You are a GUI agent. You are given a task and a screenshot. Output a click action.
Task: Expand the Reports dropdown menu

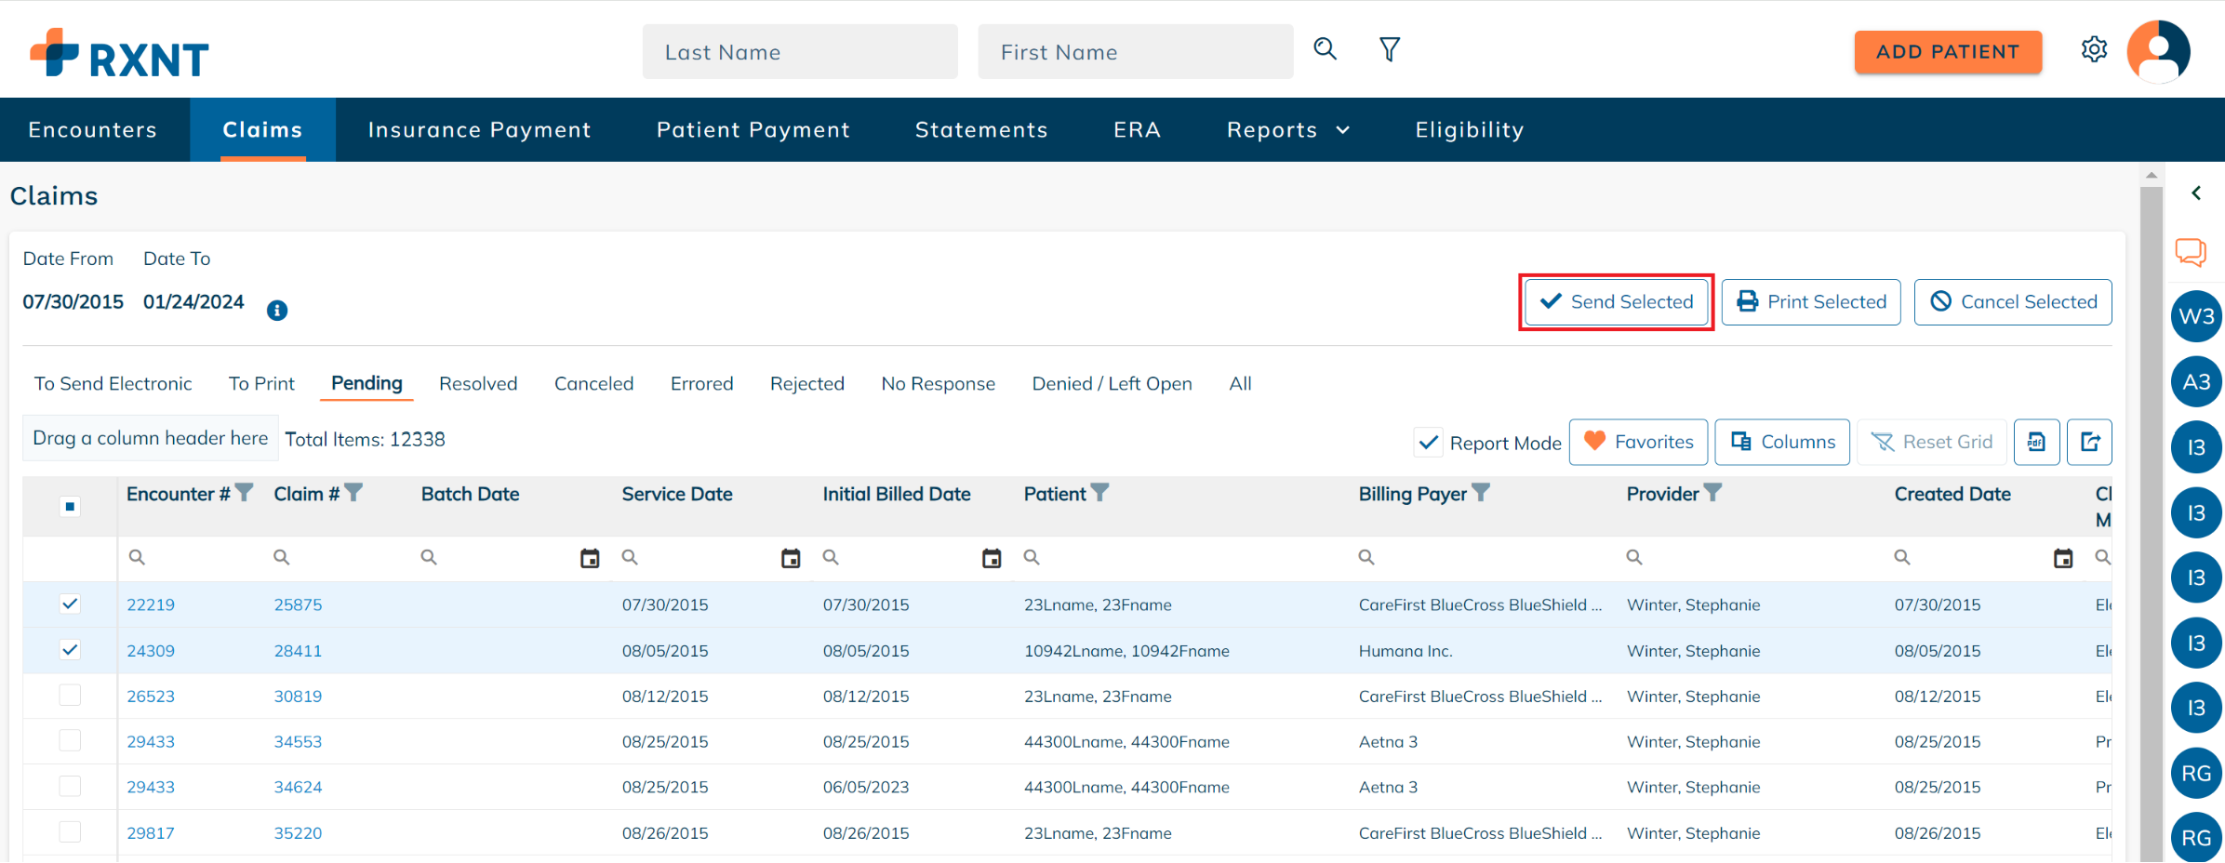click(1287, 130)
